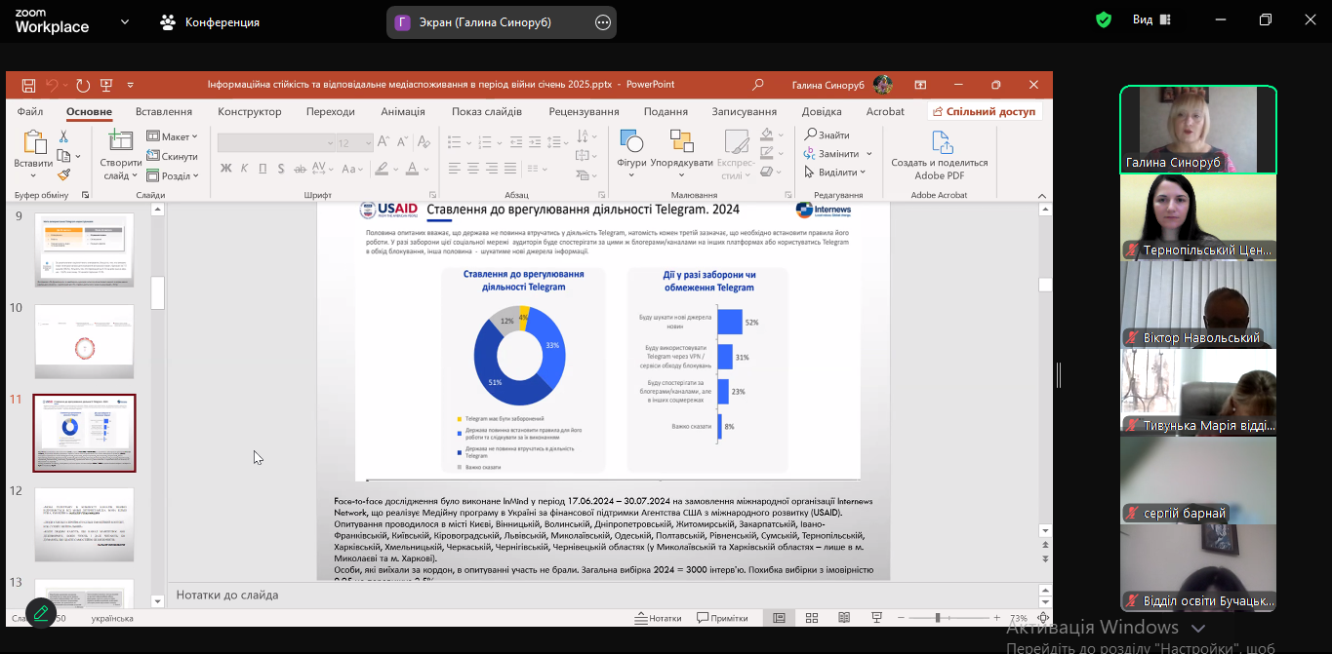The height and width of the screenshot is (654, 1332).
Task: Open the Конференция participants indicator
Action: tap(211, 21)
